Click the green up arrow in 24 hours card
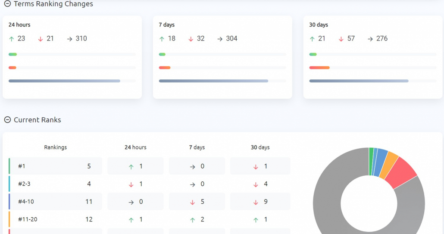The height and width of the screenshot is (234, 444). click(x=12, y=39)
